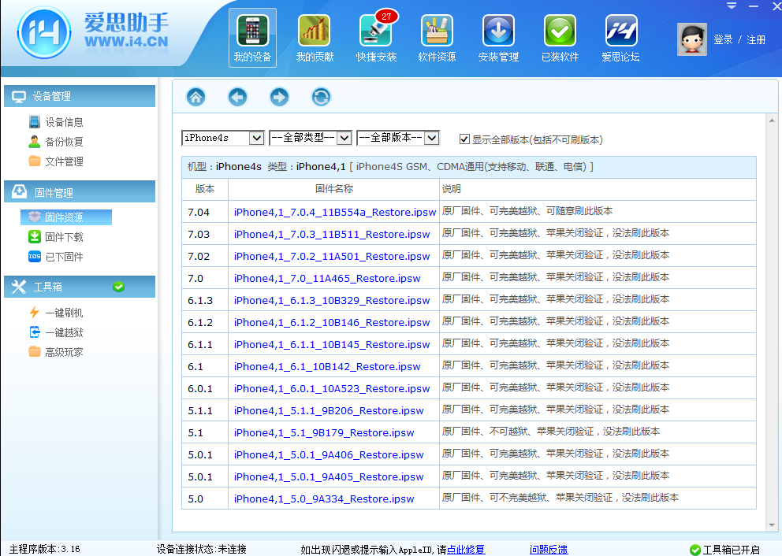
Task: Click the 说明 column header
Action: pos(598,189)
